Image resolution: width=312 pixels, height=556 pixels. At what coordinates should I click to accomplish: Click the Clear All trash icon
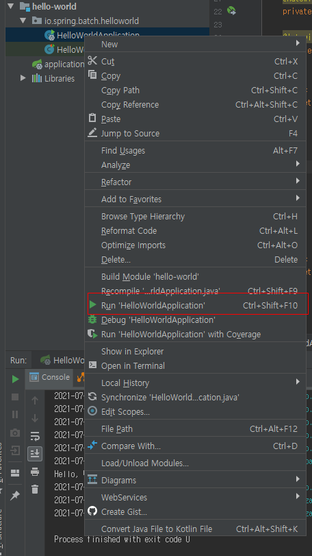(35, 489)
